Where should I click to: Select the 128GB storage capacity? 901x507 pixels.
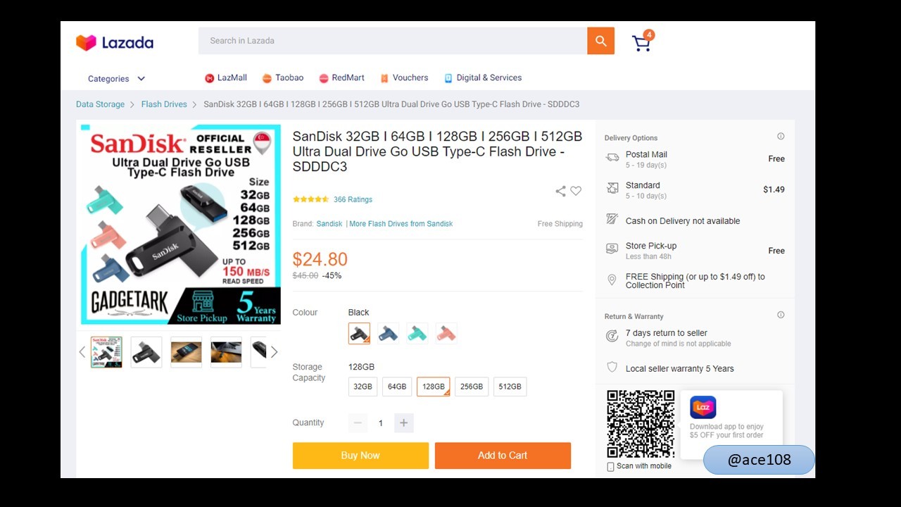[434, 387]
